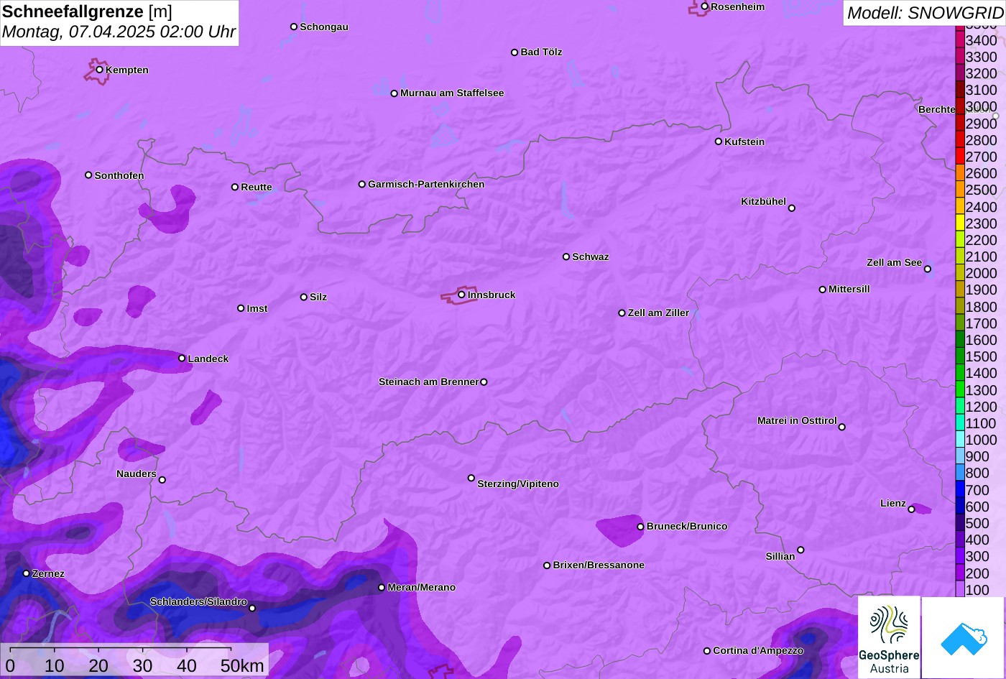1006x679 pixels.
Task: Pick the 3300 m magenta legend swatch
Action: click(x=960, y=57)
